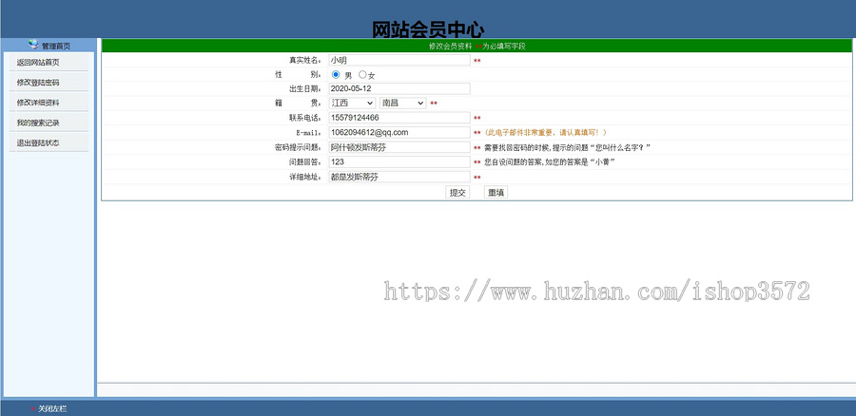The width and height of the screenshot is (856, 416).
Task: Open the 南昌 city dropdown
Action: click(403, 103)
